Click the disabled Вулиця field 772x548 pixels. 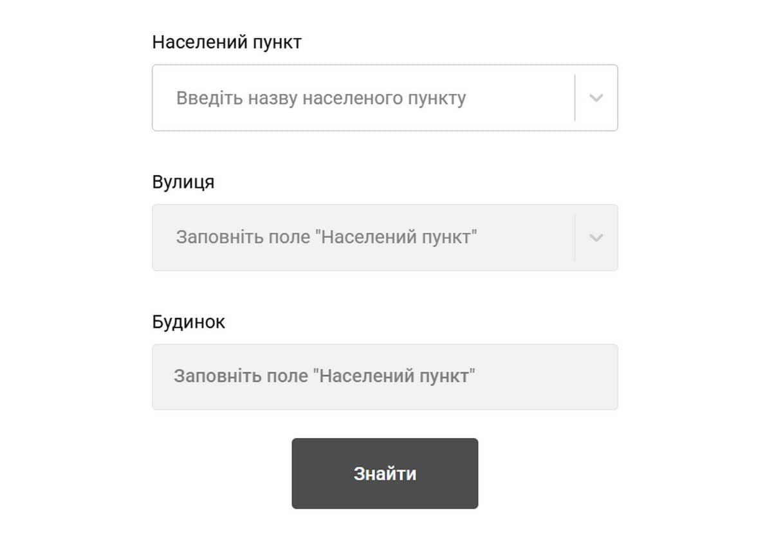[x=360, y=238]
